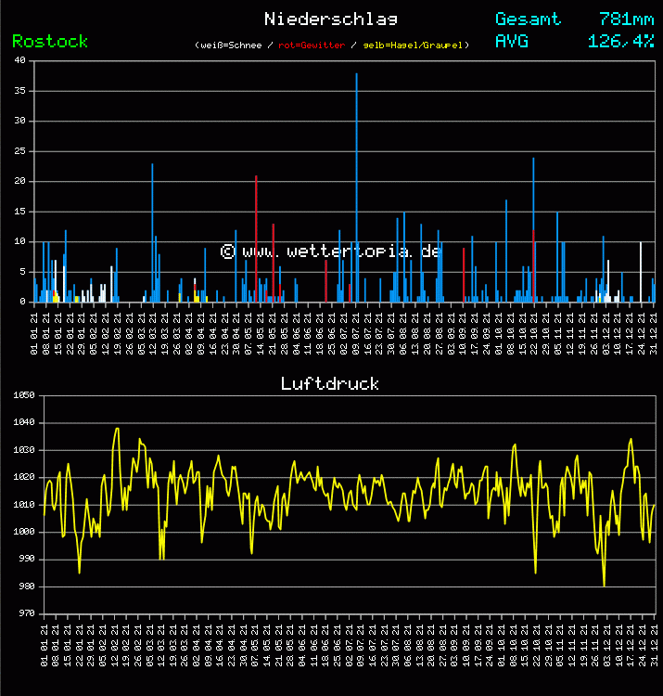Click the Luftdruck chart title
The width and height of the screenshot is (663, 696).
330,383
